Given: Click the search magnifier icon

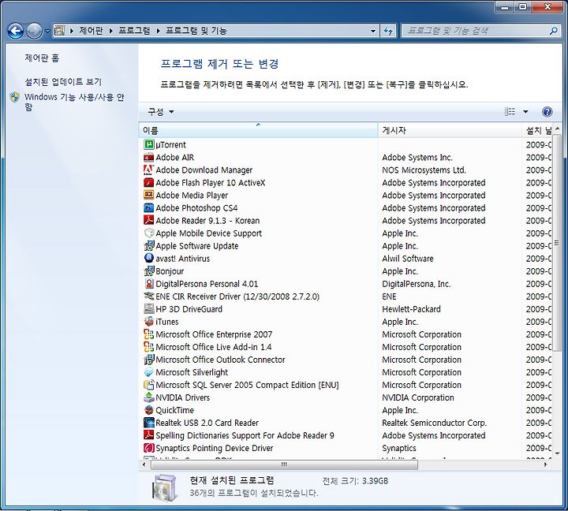Looking at the screenshot, I should pyautogui.click(x=553, y=31).
